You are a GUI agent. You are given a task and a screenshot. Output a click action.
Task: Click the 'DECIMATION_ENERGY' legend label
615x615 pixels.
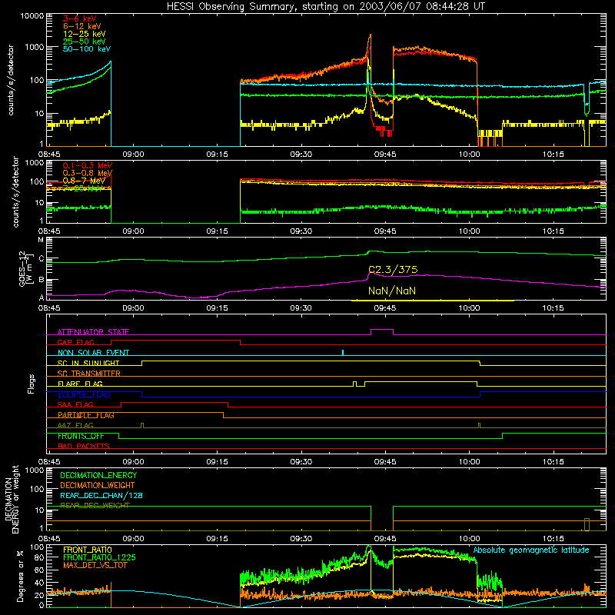[x=98, y=475]
